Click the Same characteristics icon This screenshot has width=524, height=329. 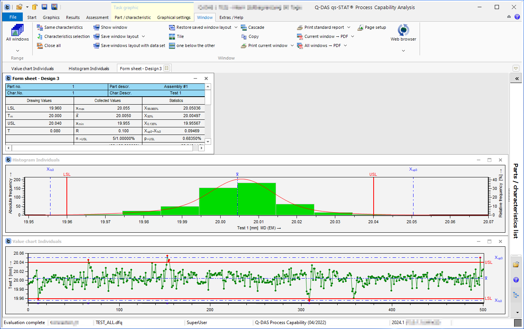pyautogui.click(x=40, y=27)
